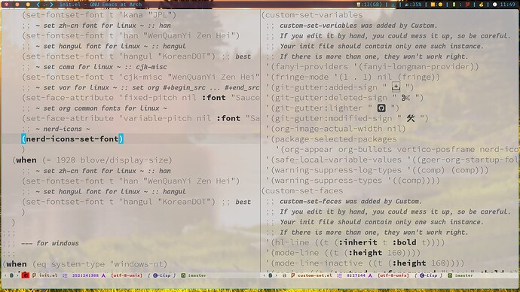Click the lines icon before 8:27:44 in right mode line
The width and height of the screenshot is (520, 292).
(340, 275)
